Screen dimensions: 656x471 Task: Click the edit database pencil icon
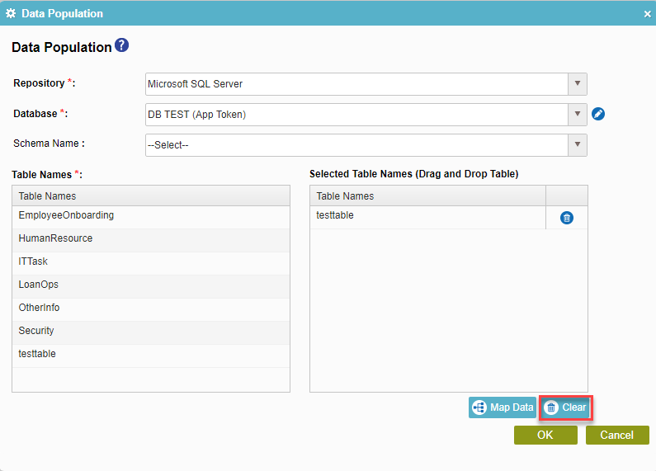coord(599,115)
